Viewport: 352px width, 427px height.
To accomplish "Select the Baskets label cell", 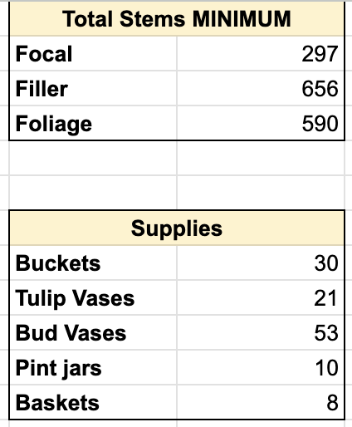I will coord(93,402).
